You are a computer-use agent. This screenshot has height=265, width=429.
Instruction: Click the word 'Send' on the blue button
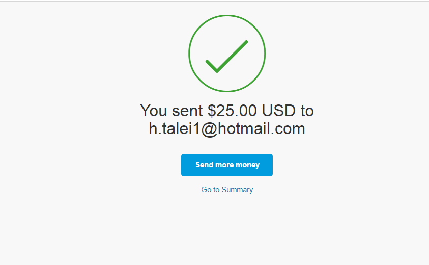(205, 165)
